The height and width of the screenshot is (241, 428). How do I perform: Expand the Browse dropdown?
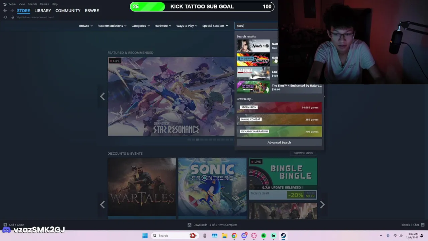[x=86, y=26]
